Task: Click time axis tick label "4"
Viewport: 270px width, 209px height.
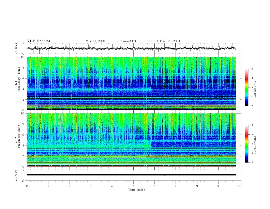Action: (112, 186)
